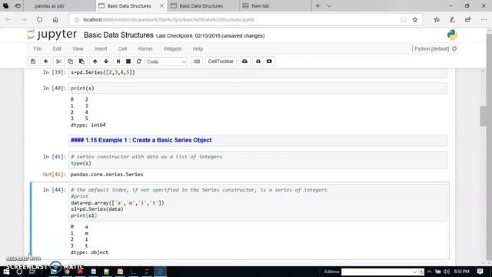Switch to the pandas as pd/ browser tab
This screenshot has width=492, height=277.
[x=60, y=5]
